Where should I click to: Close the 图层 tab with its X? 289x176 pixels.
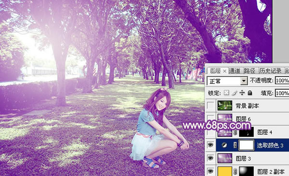pos(224,71)
